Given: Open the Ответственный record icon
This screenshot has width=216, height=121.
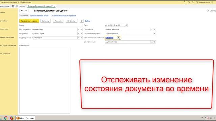Looking at the screenshot, I should pos(155,42).
